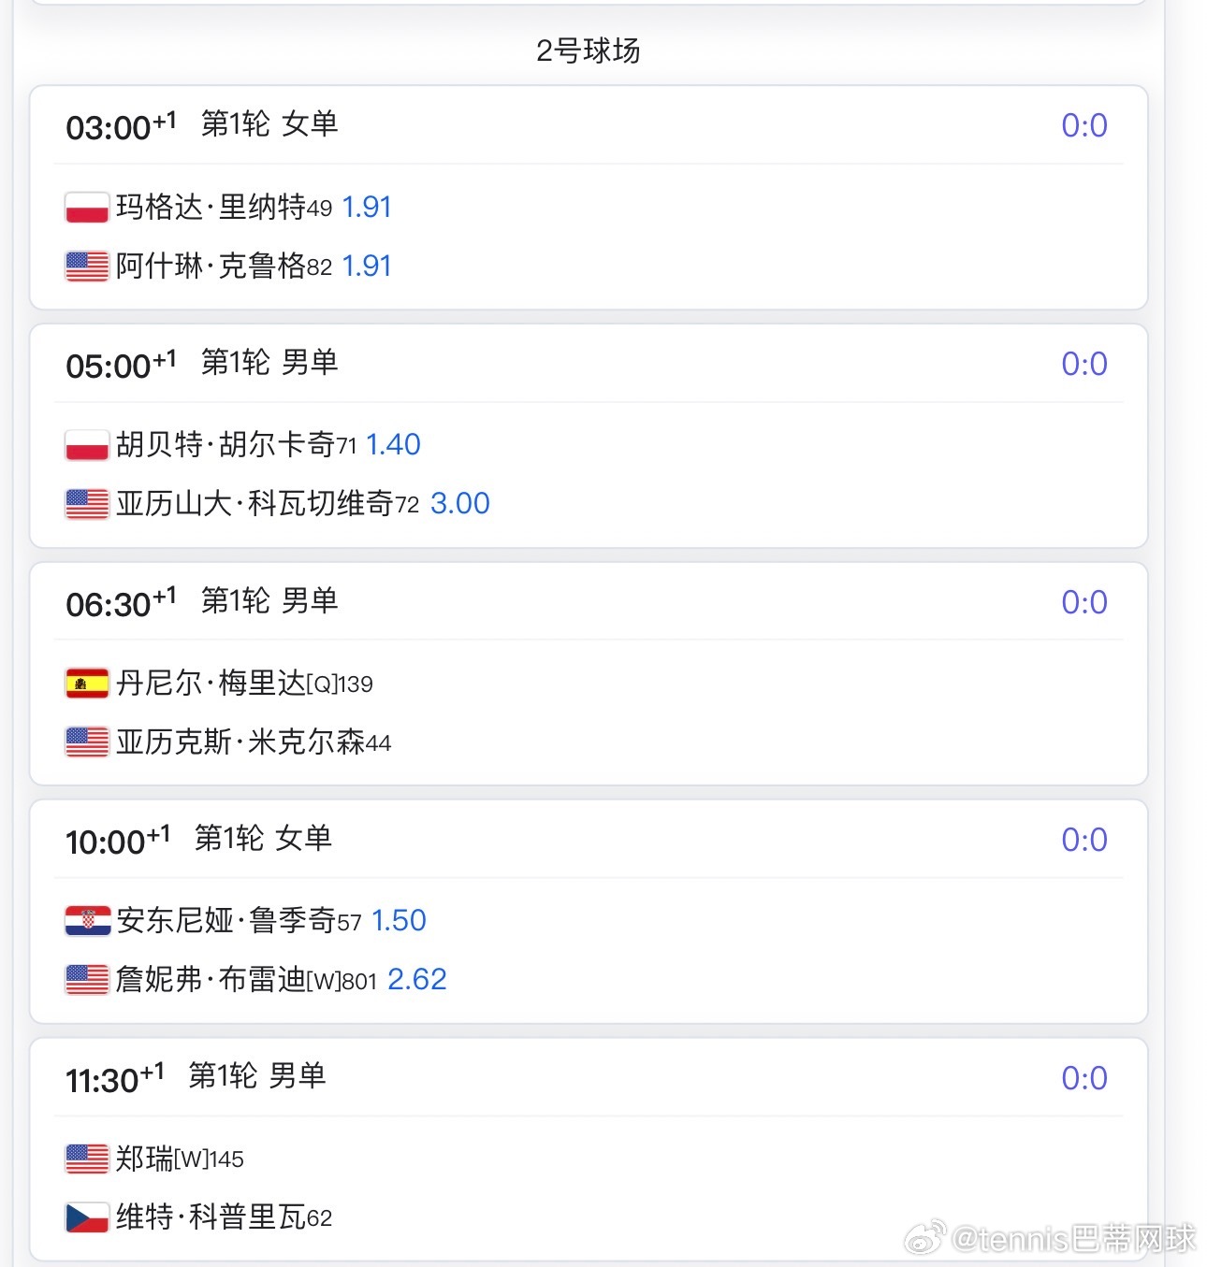Open player 亚历克斯·米克尔森
The height and width of the screenshot is (1267, 1207).
253,741
